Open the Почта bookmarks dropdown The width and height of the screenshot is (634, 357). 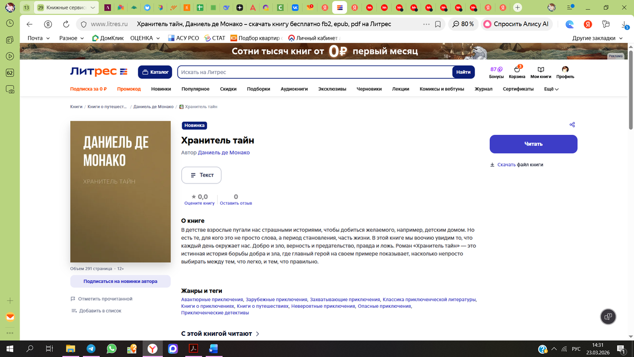pyautogui.click(x=39, y=38)
